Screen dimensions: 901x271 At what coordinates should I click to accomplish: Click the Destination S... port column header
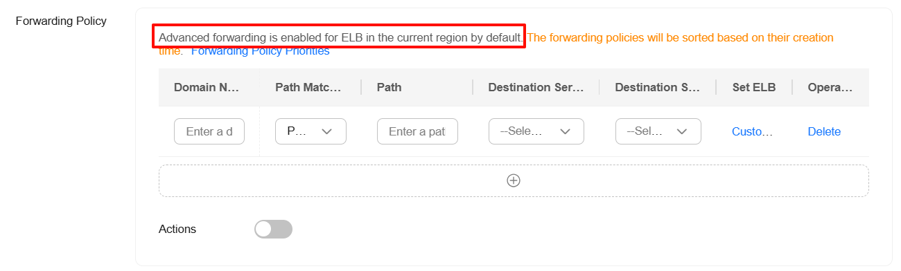click(657, 87)
